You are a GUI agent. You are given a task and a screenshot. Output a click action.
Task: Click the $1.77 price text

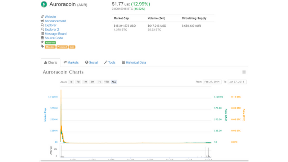pyautogui.click(x=118, y=4)
